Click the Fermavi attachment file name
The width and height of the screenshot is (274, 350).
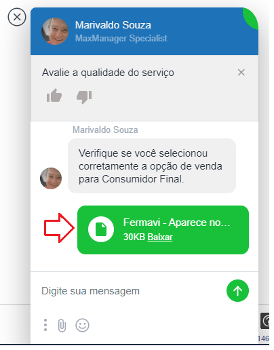pyautogui.click(x=176, y=222)
